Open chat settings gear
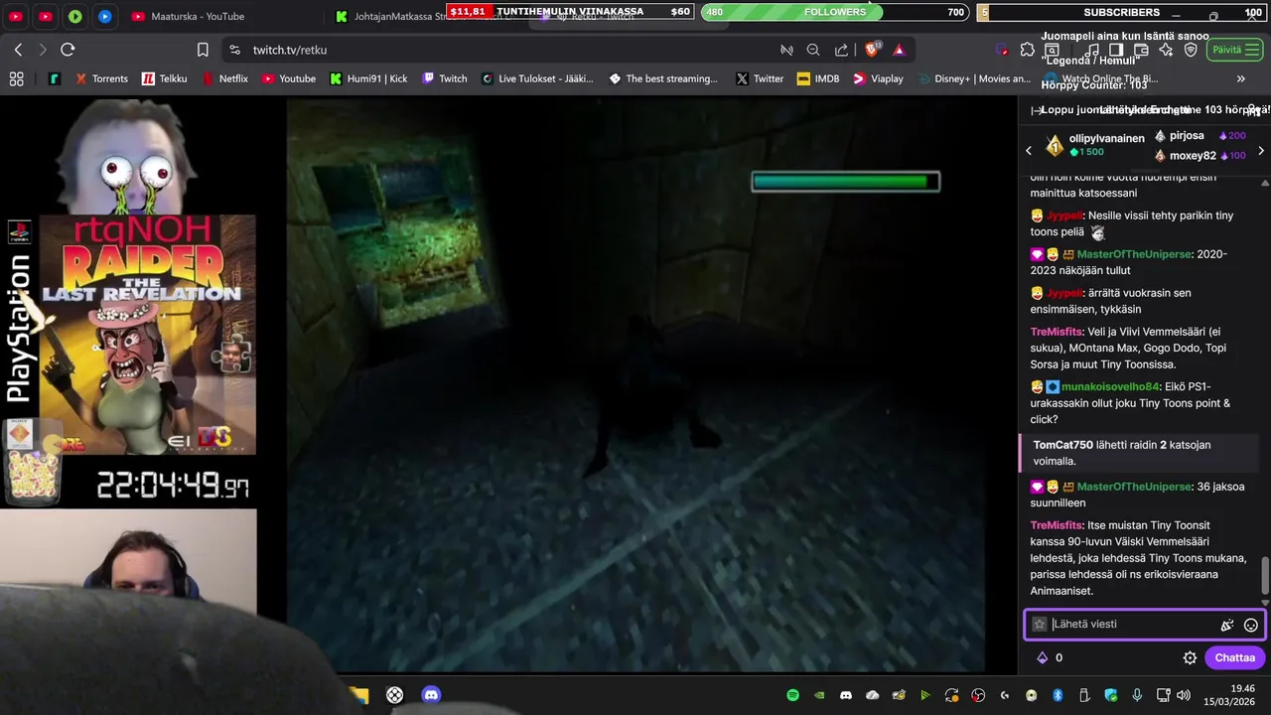 [1190, 657]
